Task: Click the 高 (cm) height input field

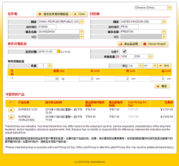Action: (157, 79)
